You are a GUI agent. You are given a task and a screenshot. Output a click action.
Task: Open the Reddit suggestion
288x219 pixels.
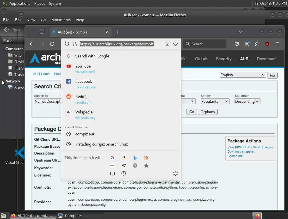(x=121, y=99)
